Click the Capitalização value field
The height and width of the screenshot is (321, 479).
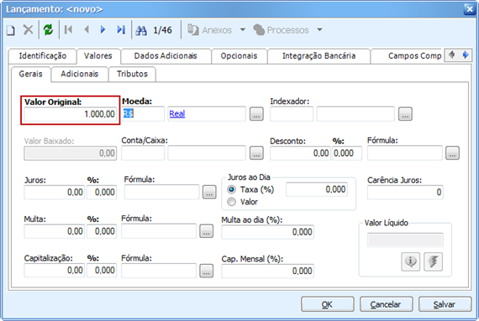[54, 271]
